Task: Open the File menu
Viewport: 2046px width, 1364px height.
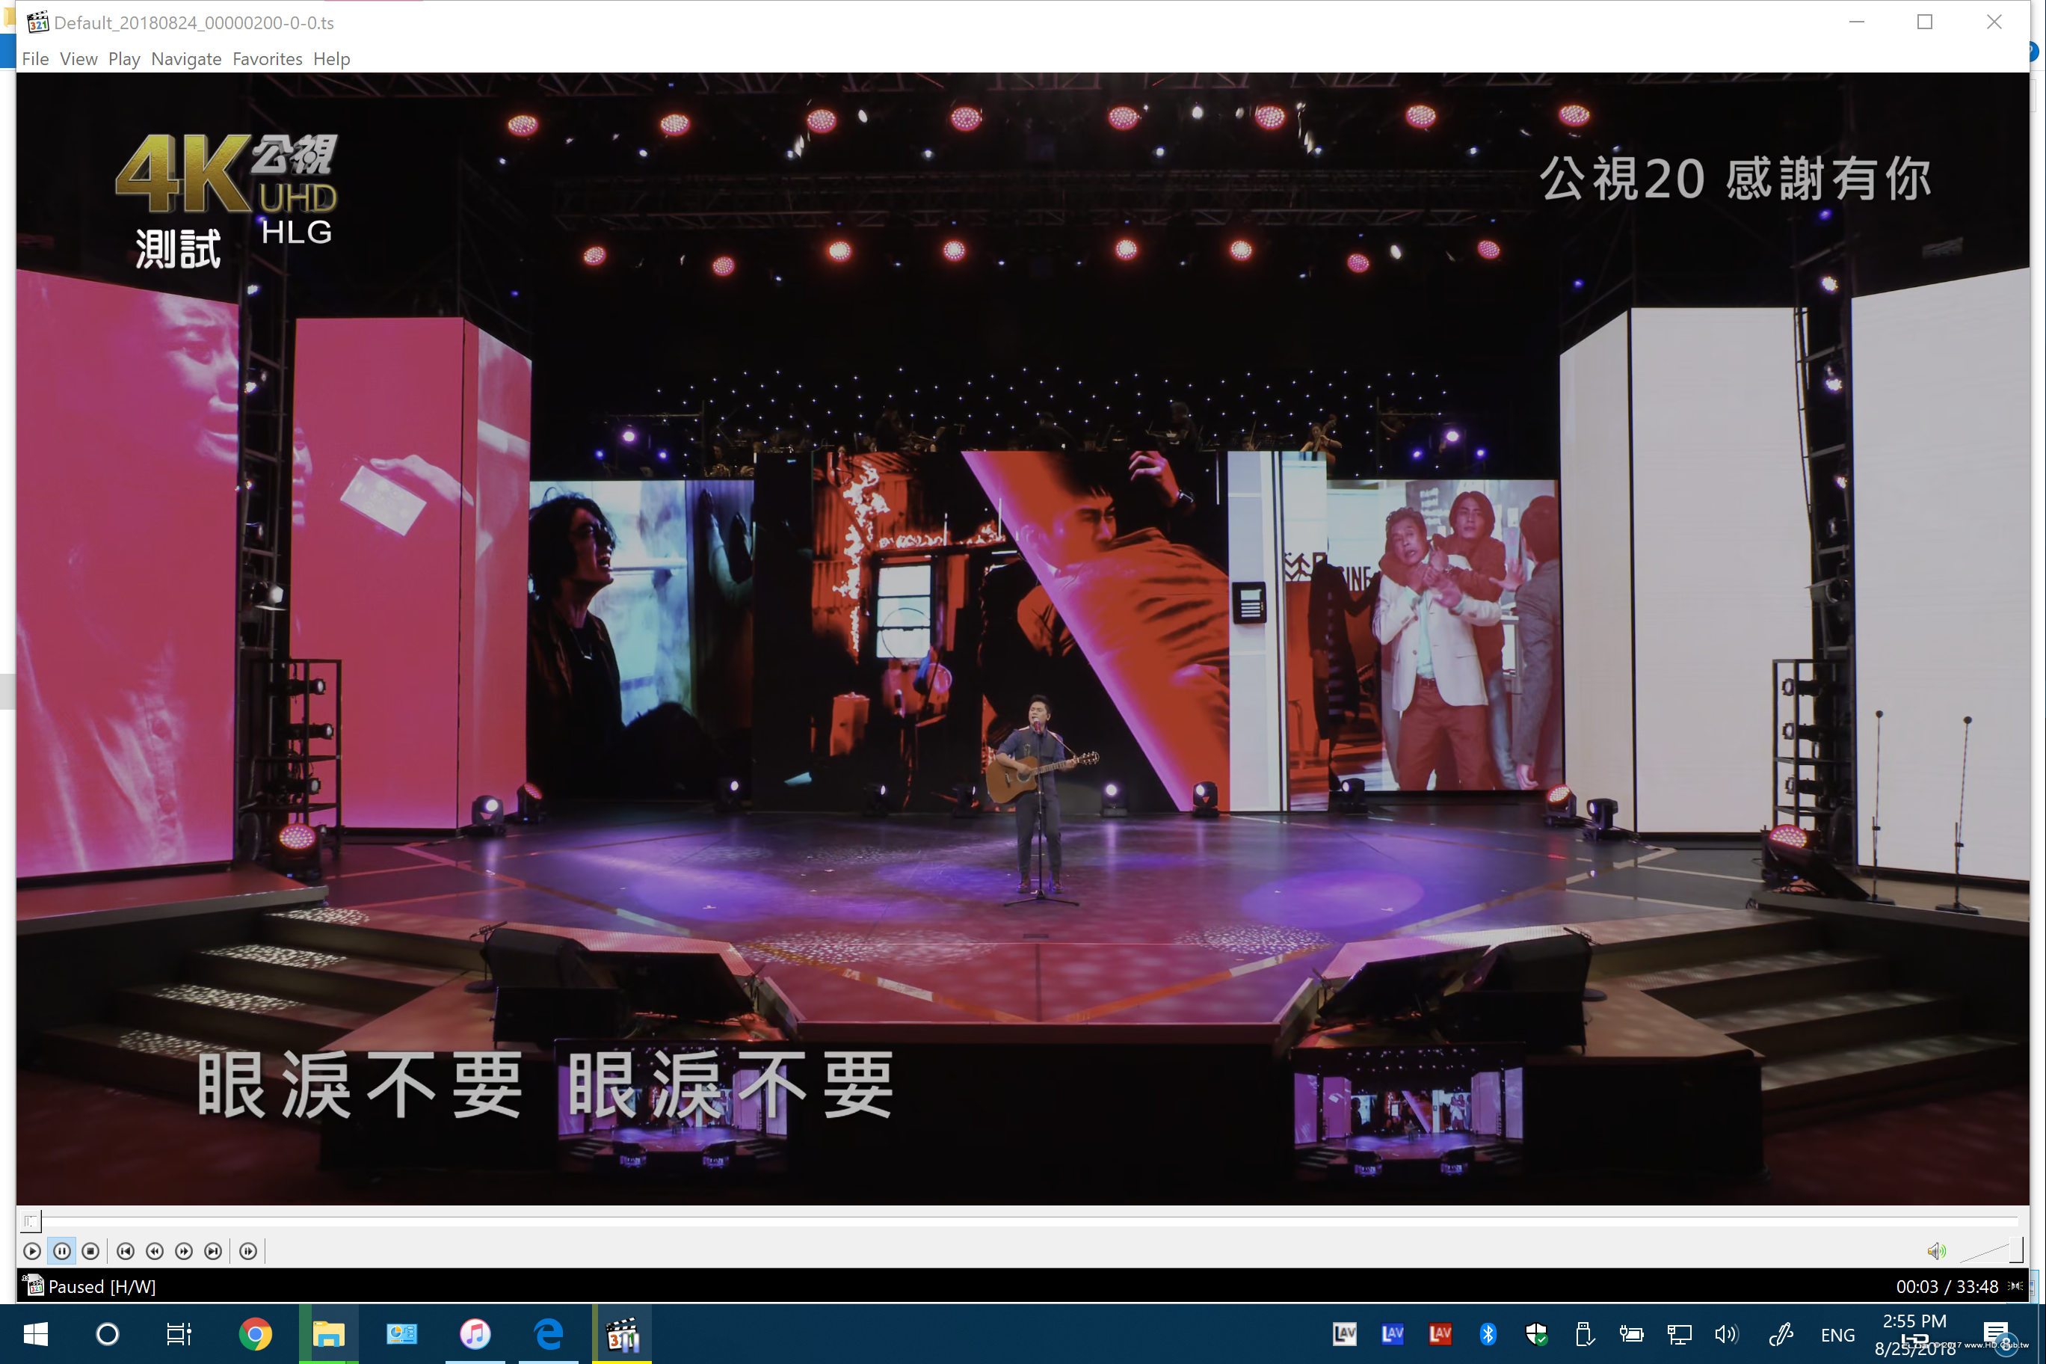Action: click(x=35, y=58)
